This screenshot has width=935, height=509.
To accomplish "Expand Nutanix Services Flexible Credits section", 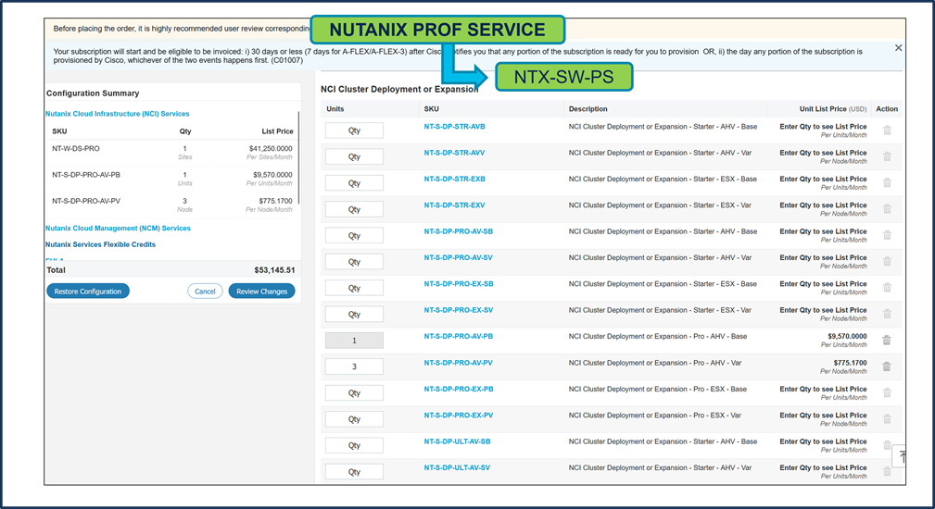I will (x=100, y=244).
